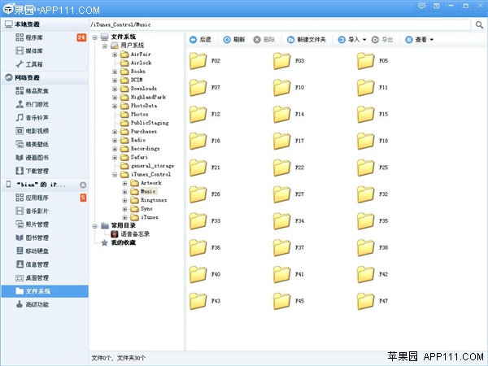Select folder F10
Screen dimensions: 488x366
tap(289, 88)
